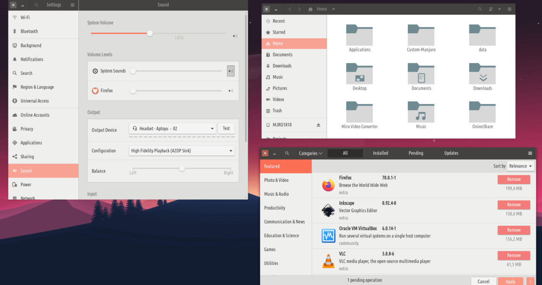Click the Settings hamburger menu icon
The image size is (542, 285).
point(72,5)
